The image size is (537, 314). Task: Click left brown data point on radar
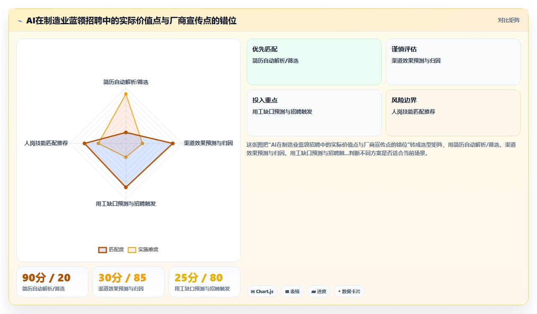click(84, 143)
